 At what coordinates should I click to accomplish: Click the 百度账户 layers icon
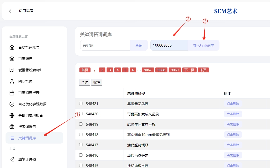[12, 59]
